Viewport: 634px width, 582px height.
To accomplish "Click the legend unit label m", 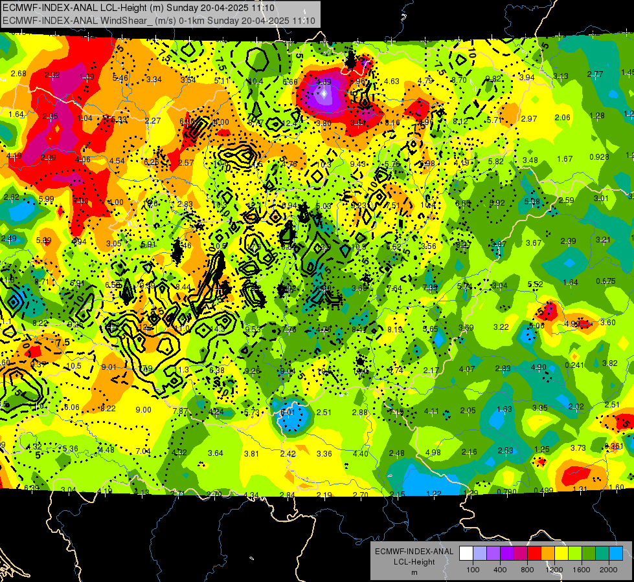I will click(414, 573).
